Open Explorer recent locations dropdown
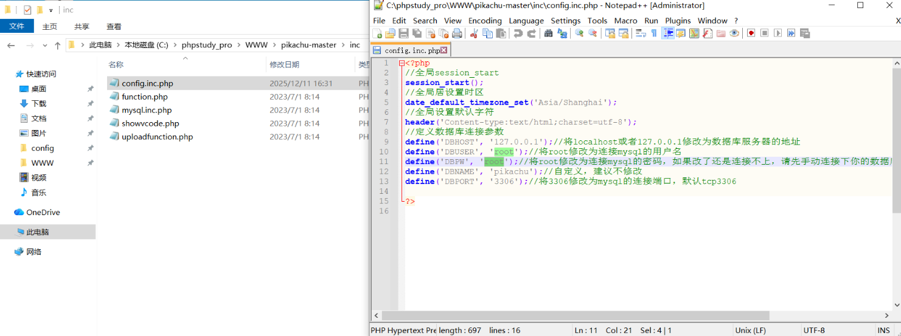Screen dimensions: 901x336 click(x=45, y=45)
